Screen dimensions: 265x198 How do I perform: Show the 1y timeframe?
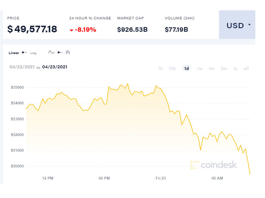click(236, 69)
